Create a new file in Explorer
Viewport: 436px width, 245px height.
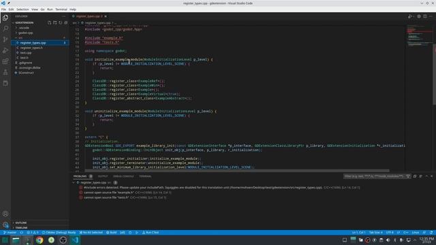pos(49,22)
